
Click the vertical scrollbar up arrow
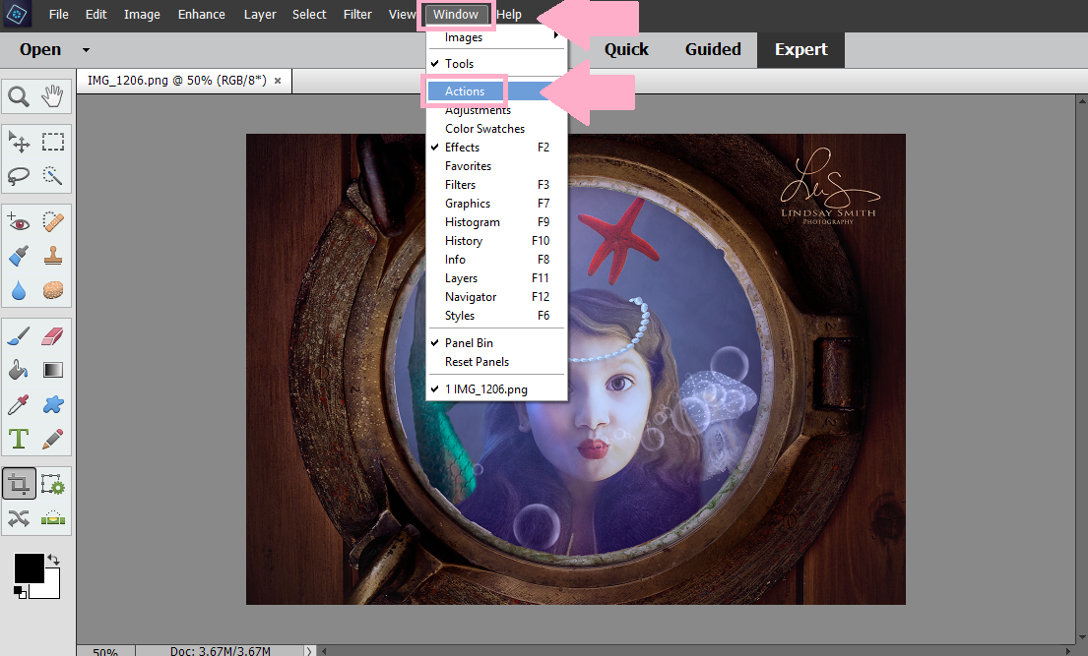tap(1081, 101)
